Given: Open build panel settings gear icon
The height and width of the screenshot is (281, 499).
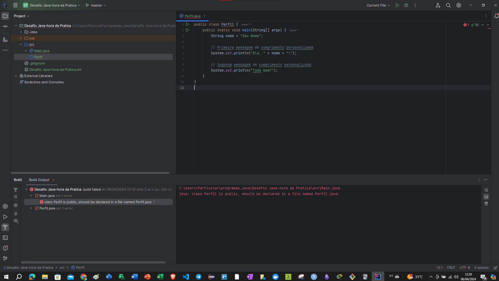Looking at the screenshot, I should (16, 205).
